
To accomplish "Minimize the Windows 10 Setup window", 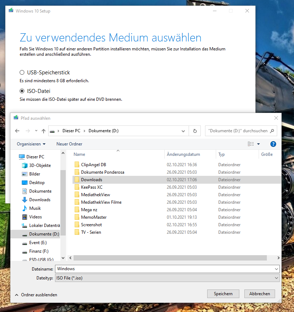I will point(215,11).
